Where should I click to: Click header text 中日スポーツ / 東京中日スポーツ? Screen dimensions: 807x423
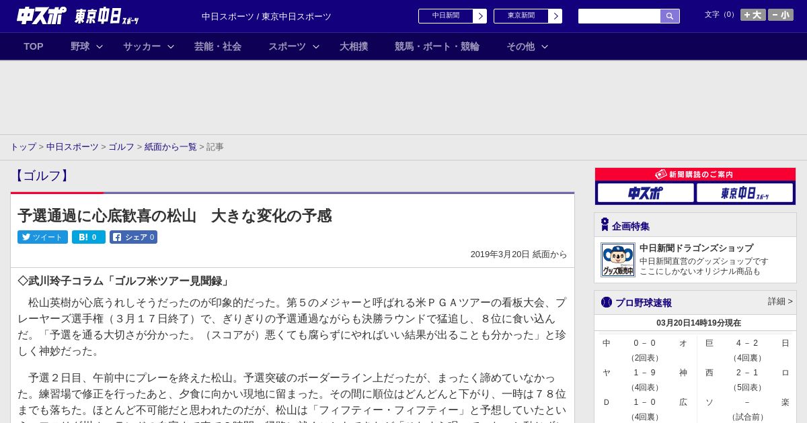click(x=266, y=16)
